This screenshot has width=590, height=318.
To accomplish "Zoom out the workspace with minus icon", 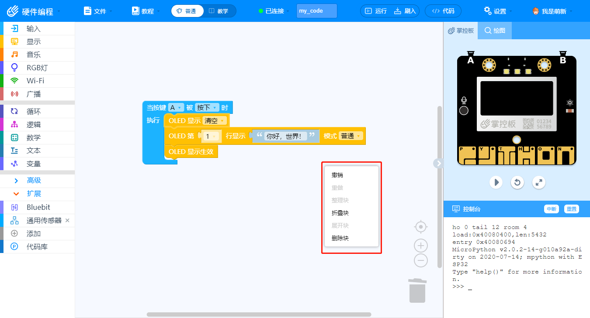I will pyautogui.click(x=420, y=260).
